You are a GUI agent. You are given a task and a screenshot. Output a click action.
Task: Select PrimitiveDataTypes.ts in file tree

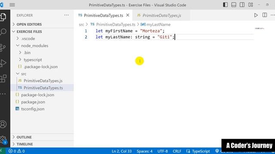42,88
